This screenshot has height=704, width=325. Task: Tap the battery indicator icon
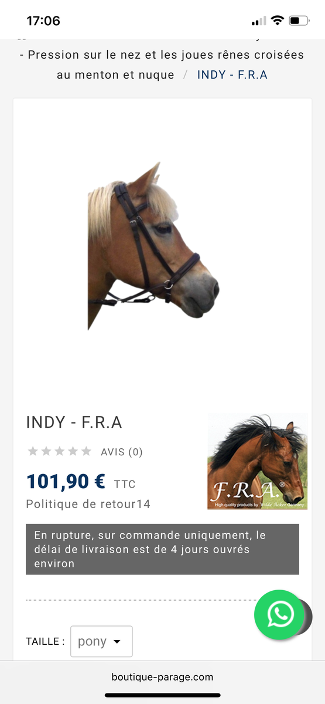click(299, 21)
